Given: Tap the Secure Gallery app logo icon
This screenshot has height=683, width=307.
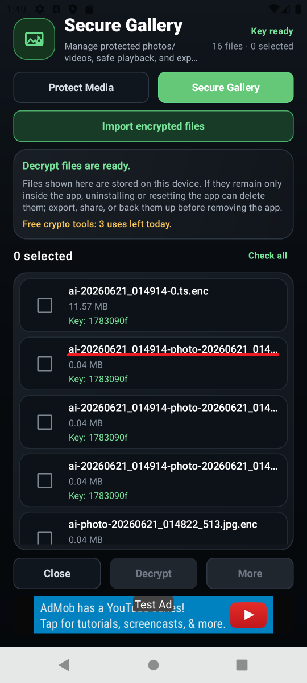Looking at the screenshot, I should [x=34, y=39].
